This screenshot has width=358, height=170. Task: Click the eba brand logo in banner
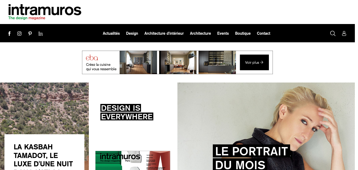92,58
